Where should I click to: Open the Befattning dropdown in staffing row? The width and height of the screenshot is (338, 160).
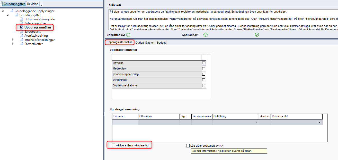[x=256, y=123]
